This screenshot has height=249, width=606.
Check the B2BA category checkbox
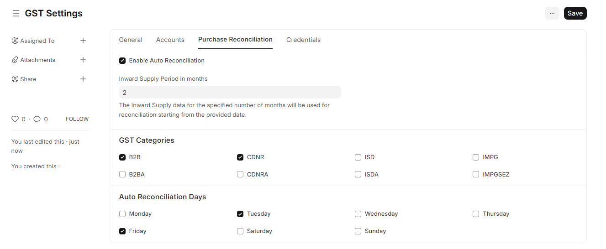[122, 174]
